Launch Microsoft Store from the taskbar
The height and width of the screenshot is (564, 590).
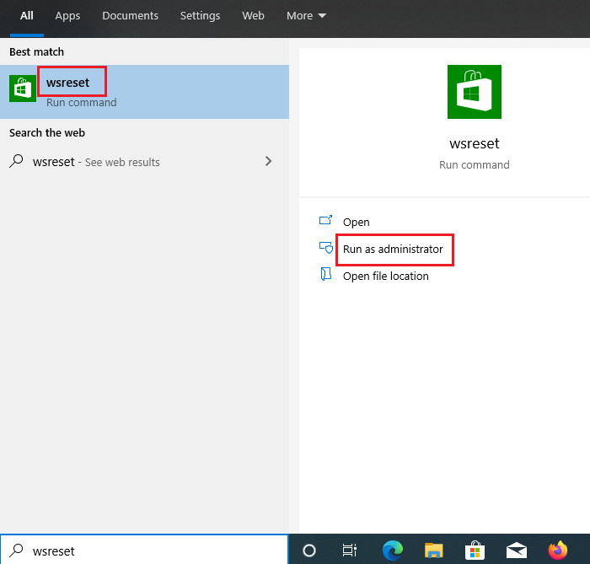click(x=475, y=551)
